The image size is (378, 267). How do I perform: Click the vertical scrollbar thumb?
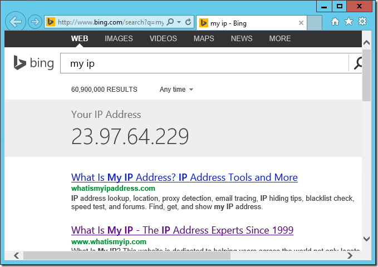(366, 75)
